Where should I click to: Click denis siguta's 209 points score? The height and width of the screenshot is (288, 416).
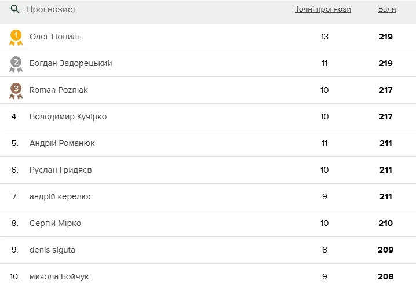[386, 250]
